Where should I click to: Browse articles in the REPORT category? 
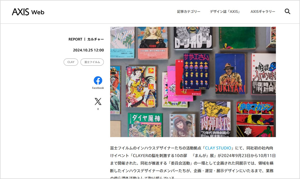pos(75,39)
